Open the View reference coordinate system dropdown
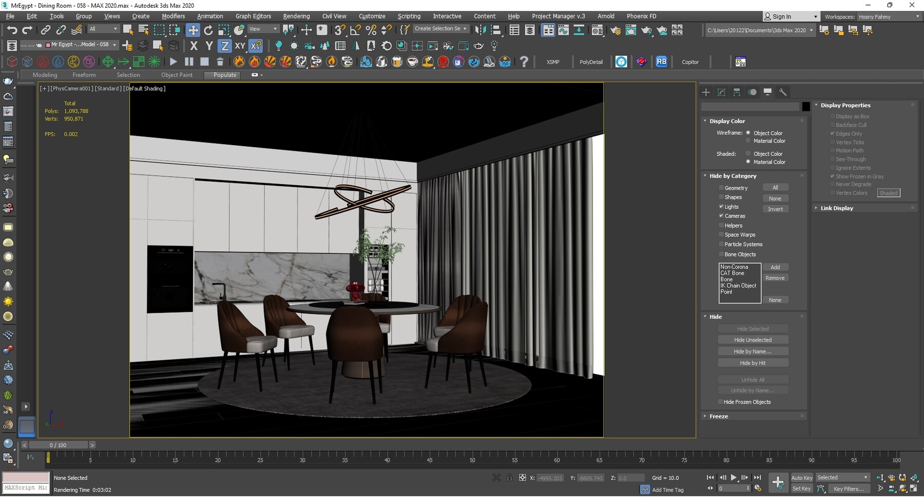The image size is (924, 500). 263,29
